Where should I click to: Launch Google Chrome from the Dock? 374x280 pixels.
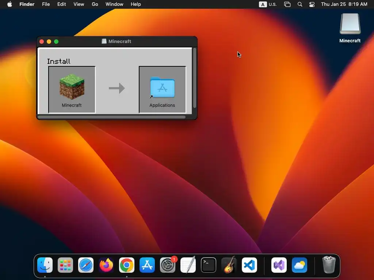pos(127,265)
